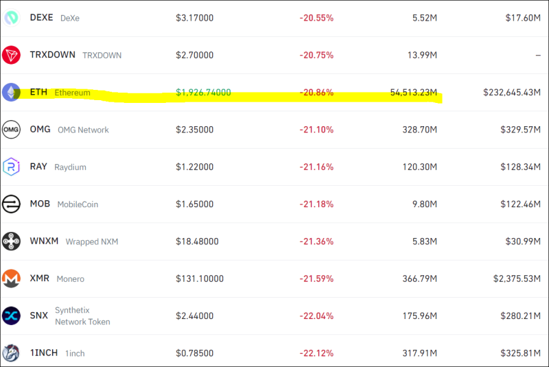Click the -21.18% change value
549x367 pixels.
[316, 204]
